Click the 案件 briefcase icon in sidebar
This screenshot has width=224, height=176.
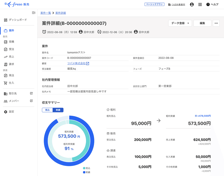click(x=6, y=31)
